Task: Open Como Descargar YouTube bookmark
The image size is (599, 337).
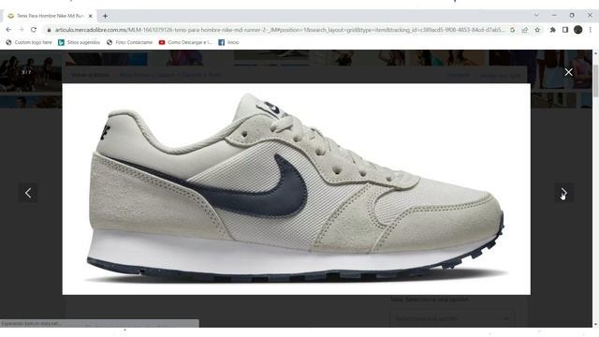Action: point(185,42)
